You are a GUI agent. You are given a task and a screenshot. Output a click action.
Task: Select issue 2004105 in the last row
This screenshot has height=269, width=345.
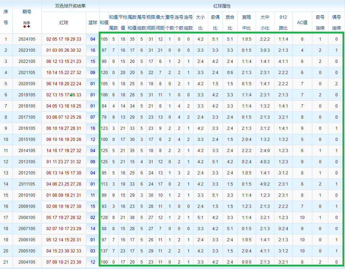(x=27, y=262)
